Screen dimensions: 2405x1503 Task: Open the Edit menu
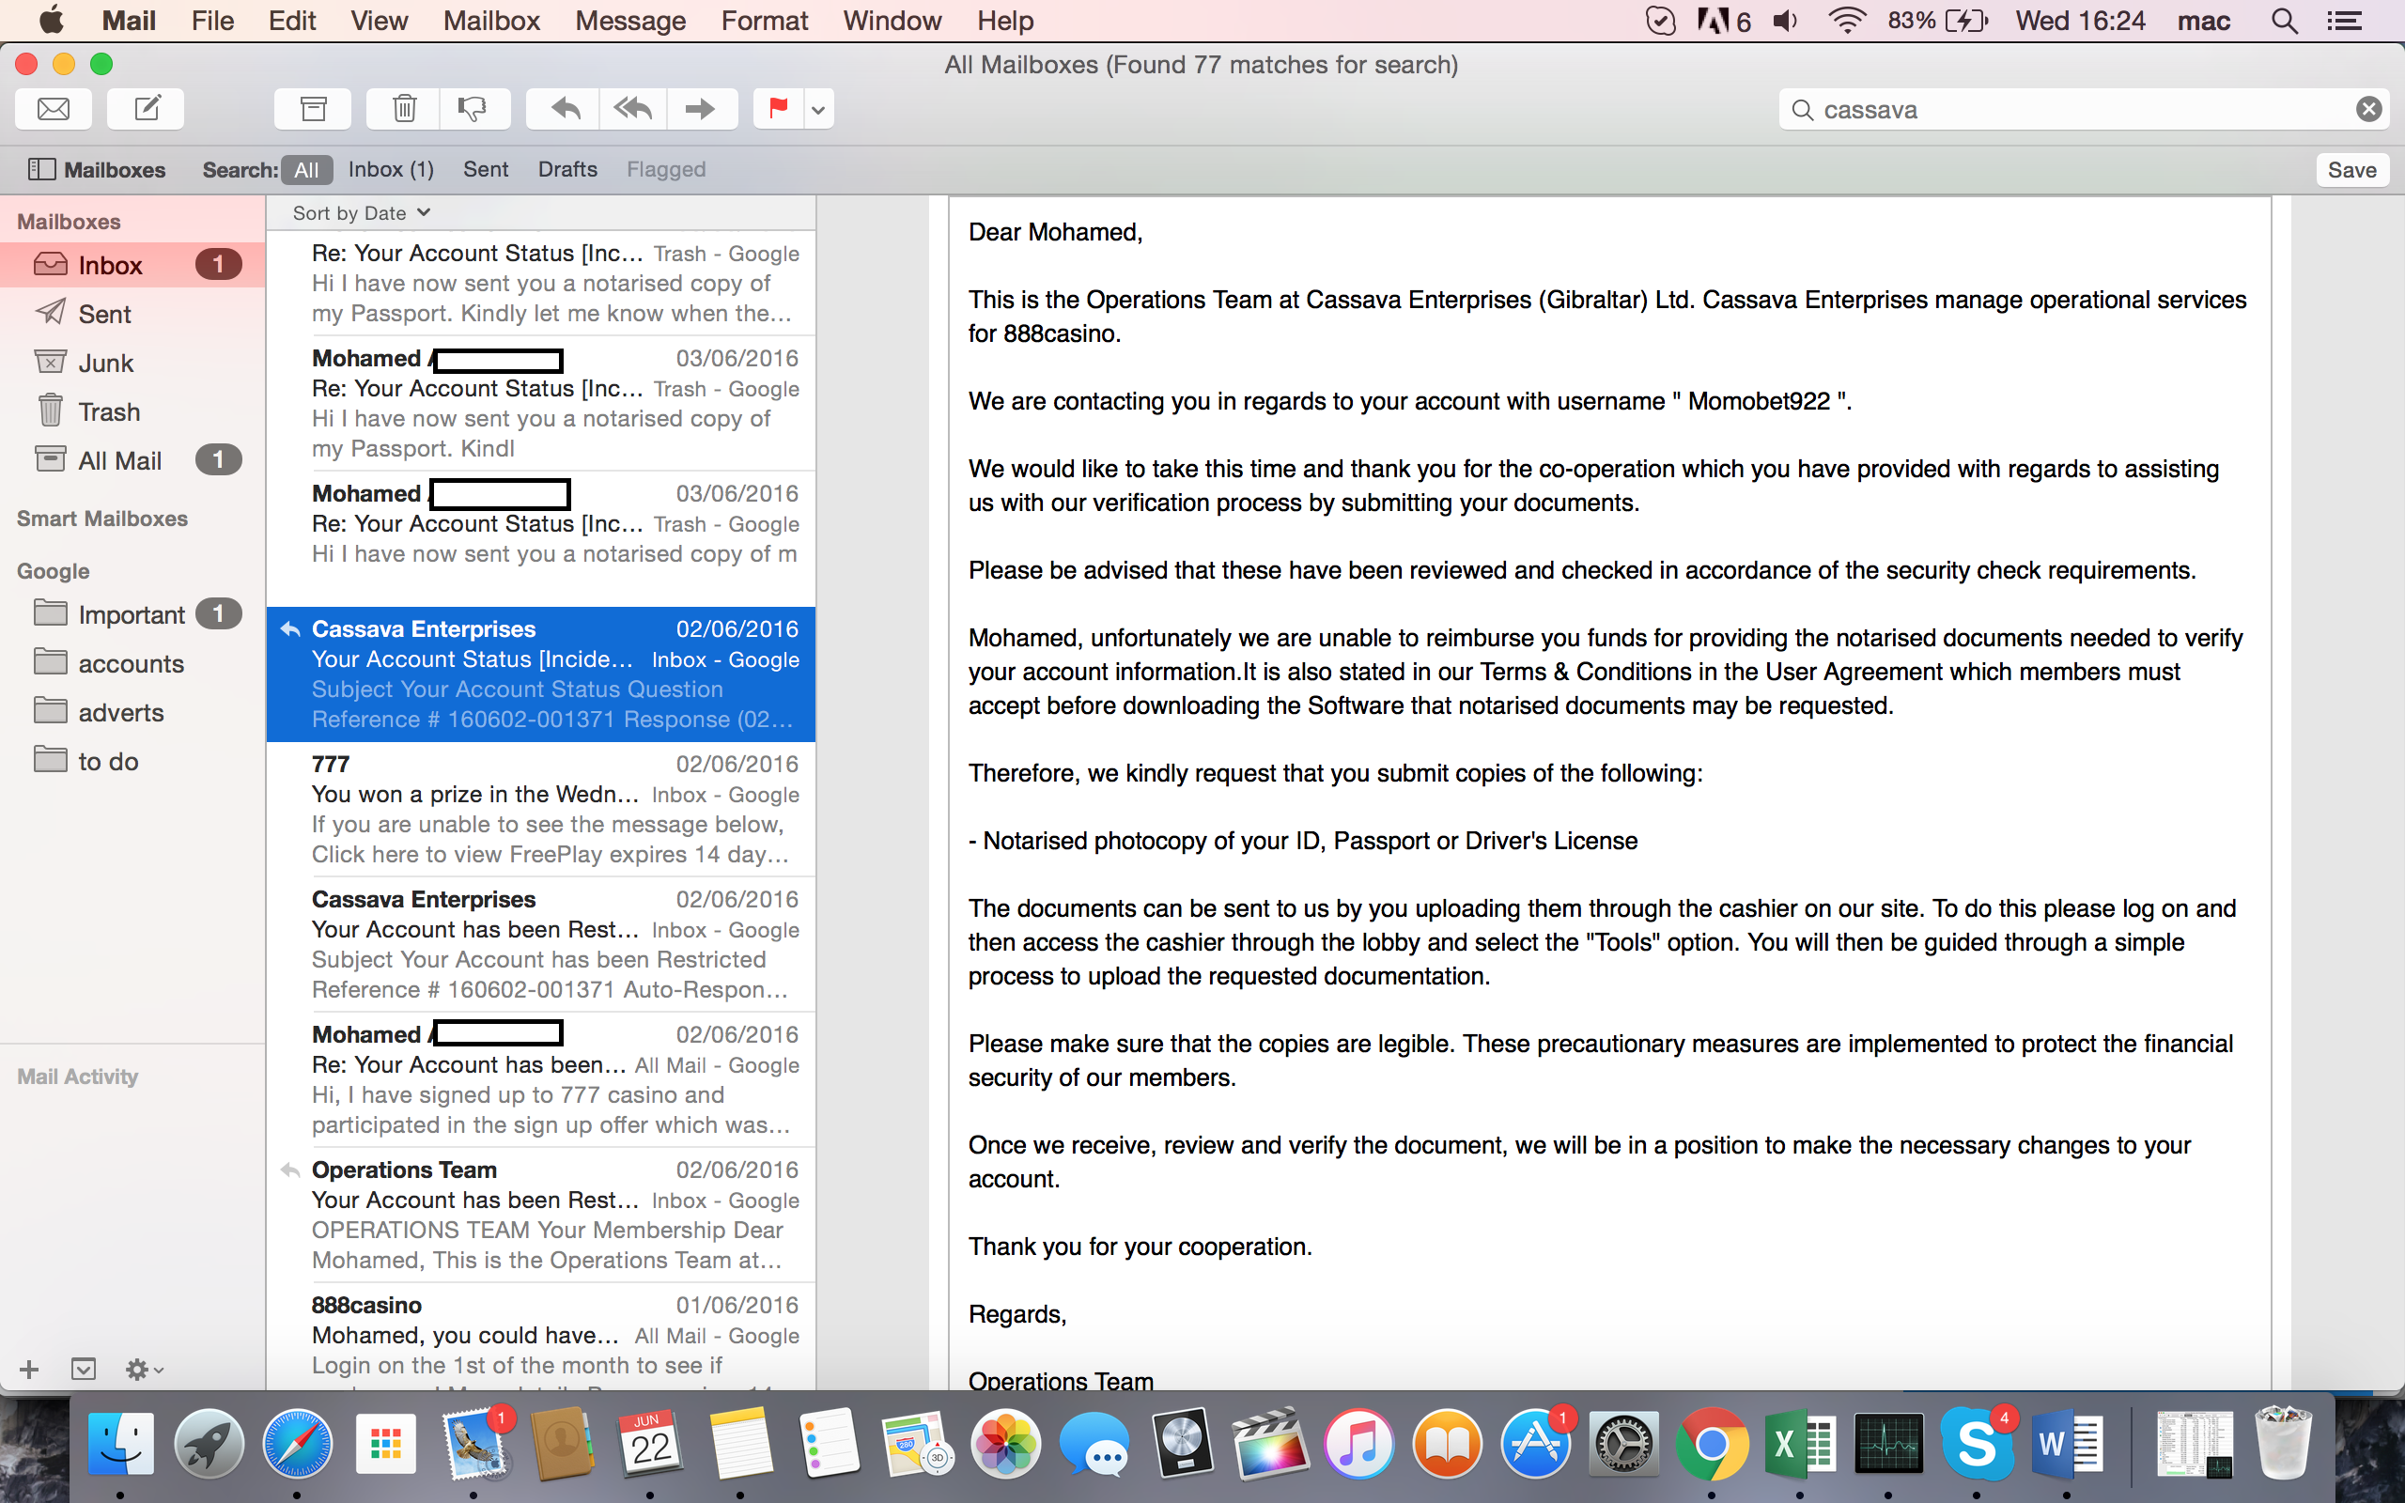(292, 21)
